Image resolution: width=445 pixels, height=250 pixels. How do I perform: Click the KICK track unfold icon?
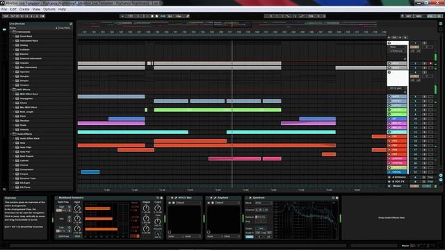coord(389,63)
